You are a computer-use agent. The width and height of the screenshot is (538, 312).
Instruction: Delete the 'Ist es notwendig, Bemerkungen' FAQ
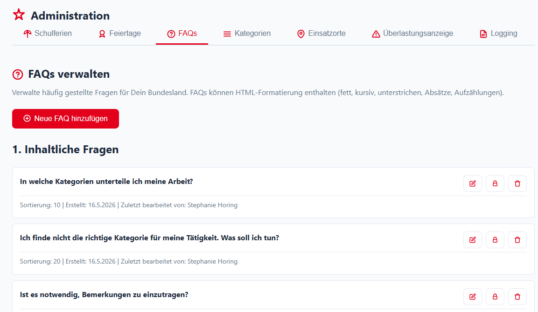517,297
